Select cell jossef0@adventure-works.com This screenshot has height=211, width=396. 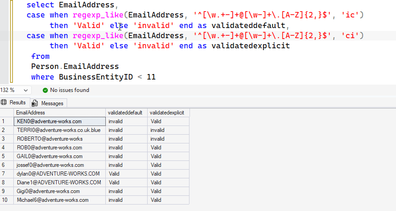[60, 165]
